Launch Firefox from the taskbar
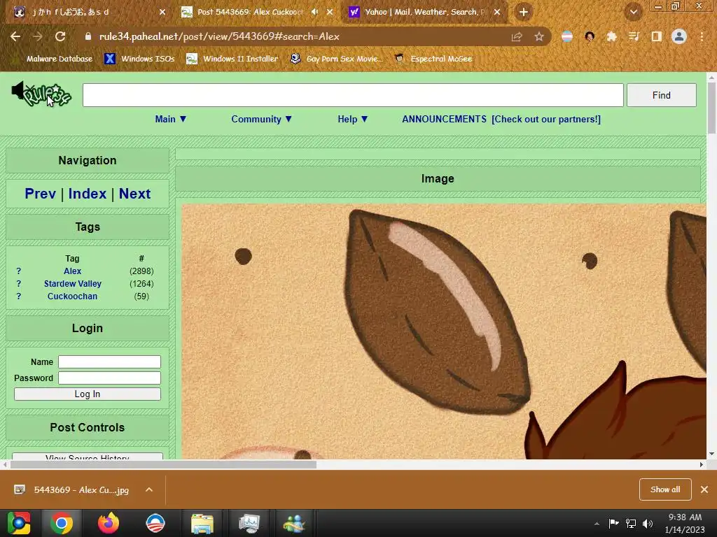This screenshot has width=717, height=537. 109,523
